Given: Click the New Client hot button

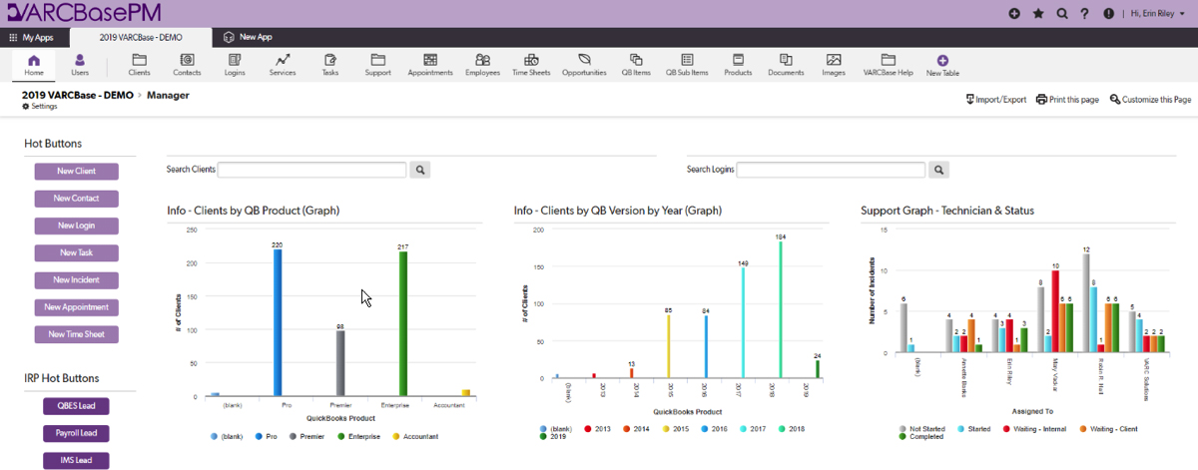Looking at the screenshot, I should coord(77,172).
